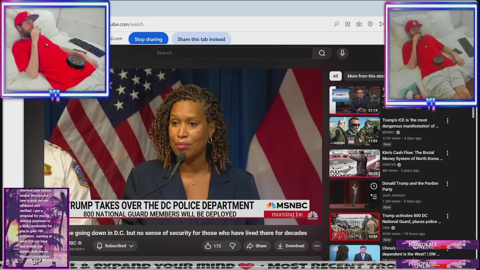Click the YouTube search magnifier button
The height and width of the screenshot is (270, 480).
322,53
